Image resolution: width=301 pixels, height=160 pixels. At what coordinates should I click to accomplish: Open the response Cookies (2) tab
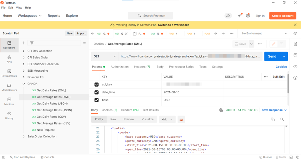[109, 110]
